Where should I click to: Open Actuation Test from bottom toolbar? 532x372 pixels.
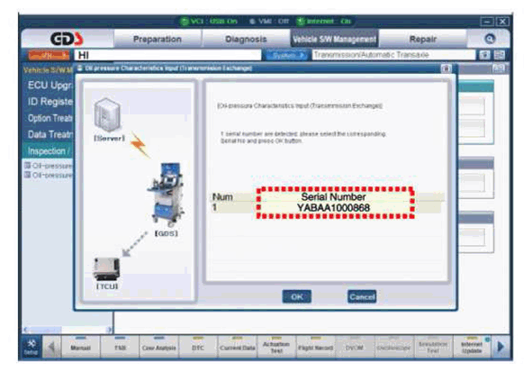click(276, 347)
